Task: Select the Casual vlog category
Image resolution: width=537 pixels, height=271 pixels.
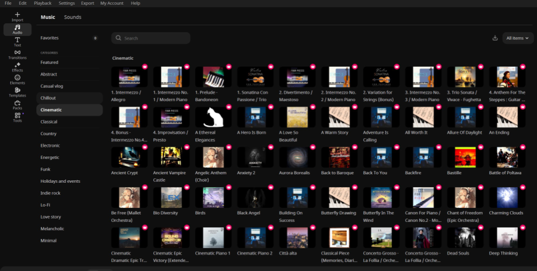Action: pyautogui.click(x=70, y=86)
